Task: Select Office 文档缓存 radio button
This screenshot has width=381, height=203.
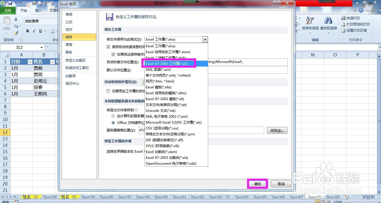Action: (113, 122)
